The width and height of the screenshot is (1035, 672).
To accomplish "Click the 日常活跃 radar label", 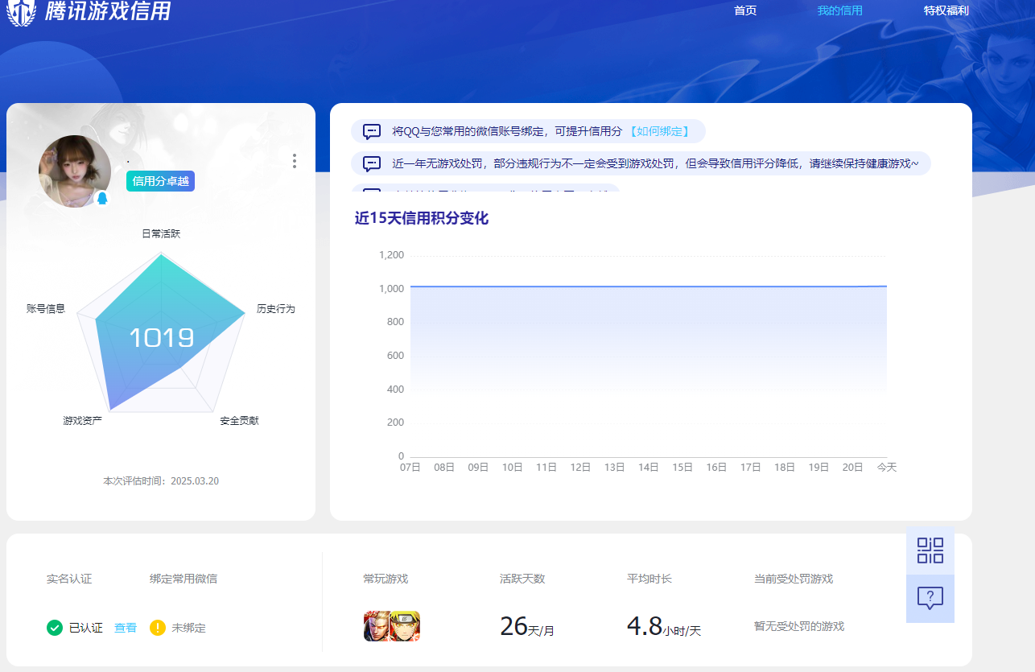I will point(161,234).
